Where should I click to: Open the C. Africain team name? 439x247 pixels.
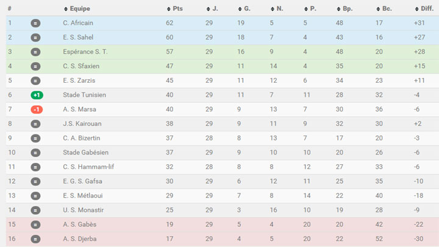point(78,23)
